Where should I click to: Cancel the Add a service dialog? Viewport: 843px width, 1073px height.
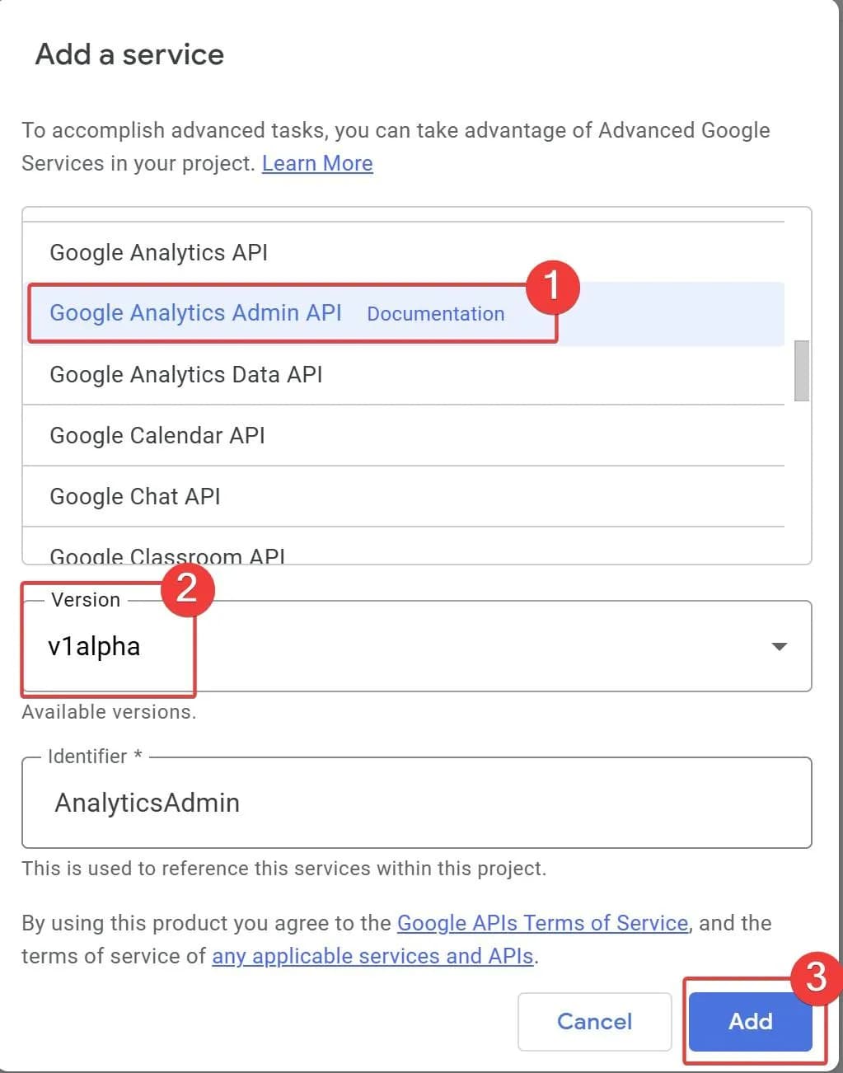point(594,1021)
